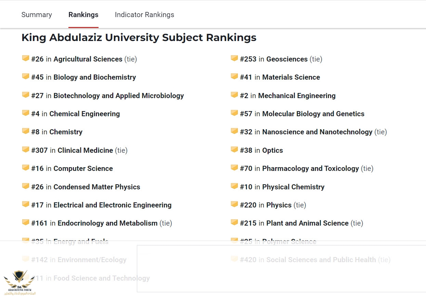Click the badge icon next to Chemical Engineering
Screen dimensions: 426x296
pyautogui.click(x=26, y=113)
